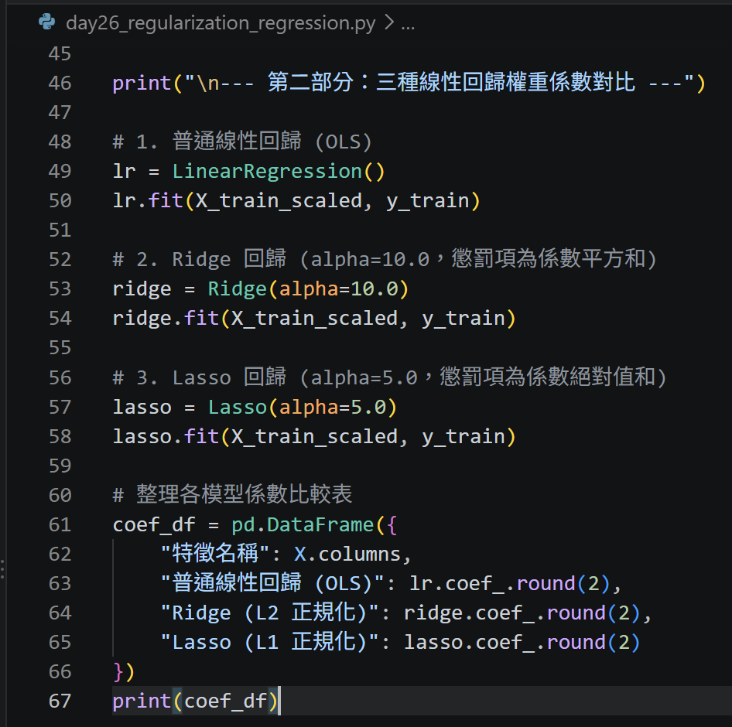Screen dimensions: 732x727
Task: Select line number 57 in the gutter
Action: 60,407
